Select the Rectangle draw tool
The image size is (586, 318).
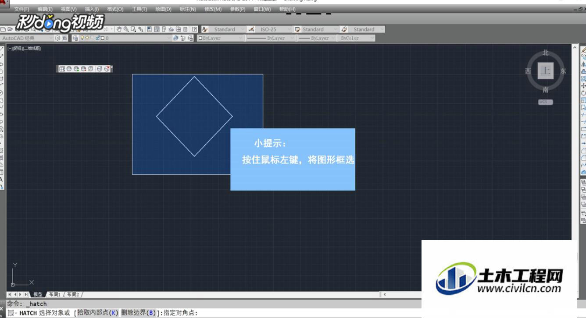point(2,78)
